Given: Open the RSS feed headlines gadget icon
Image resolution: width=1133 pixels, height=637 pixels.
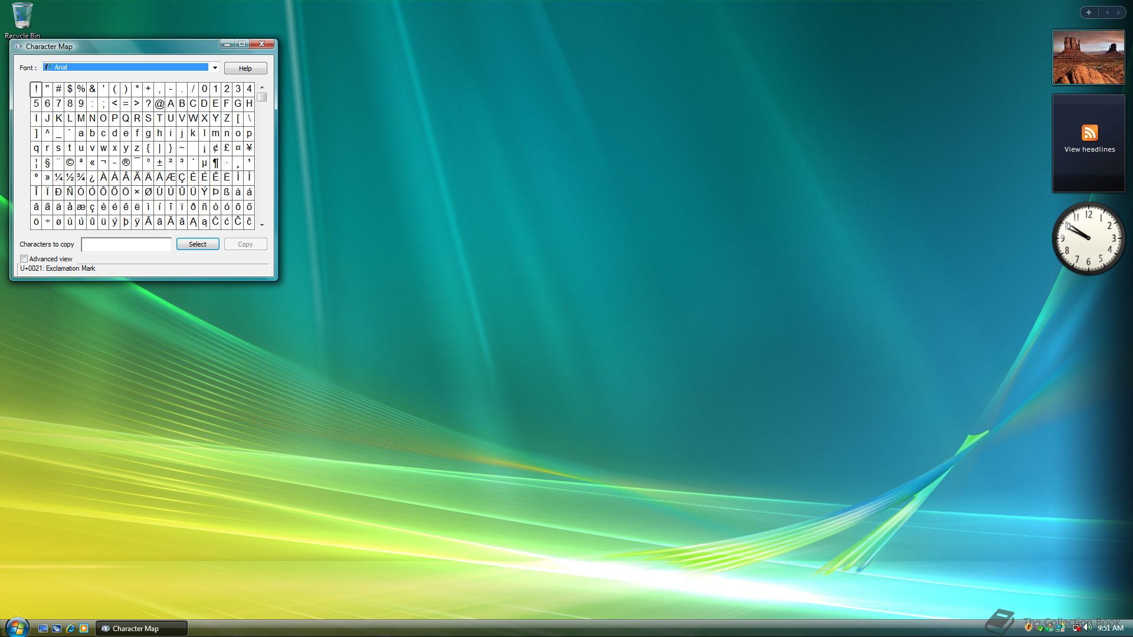Looking at the screenshot, I should click(x=1089, y=132).
